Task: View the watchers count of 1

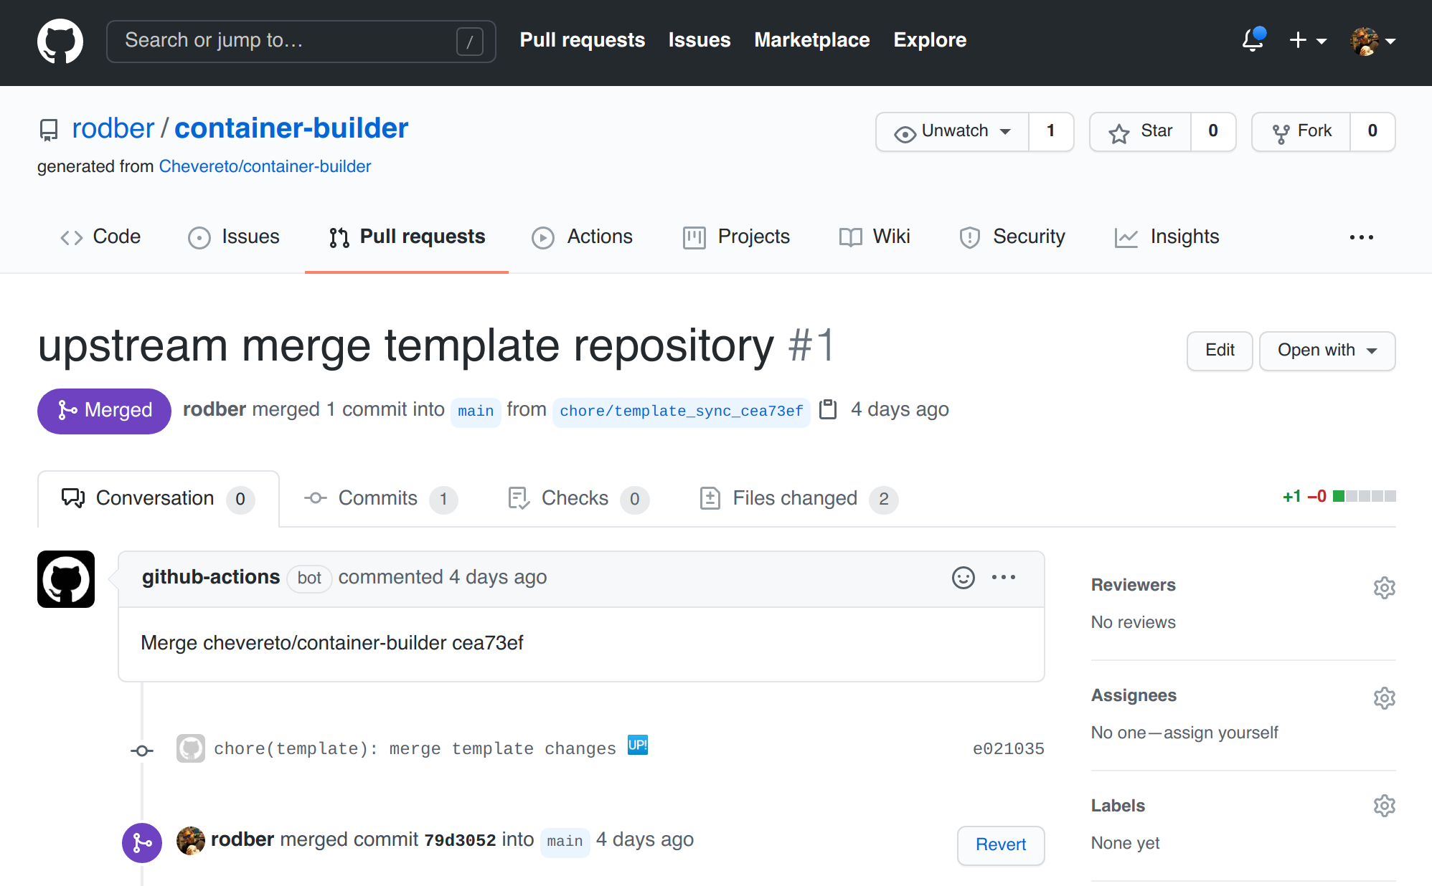Action: point(1051,131)
